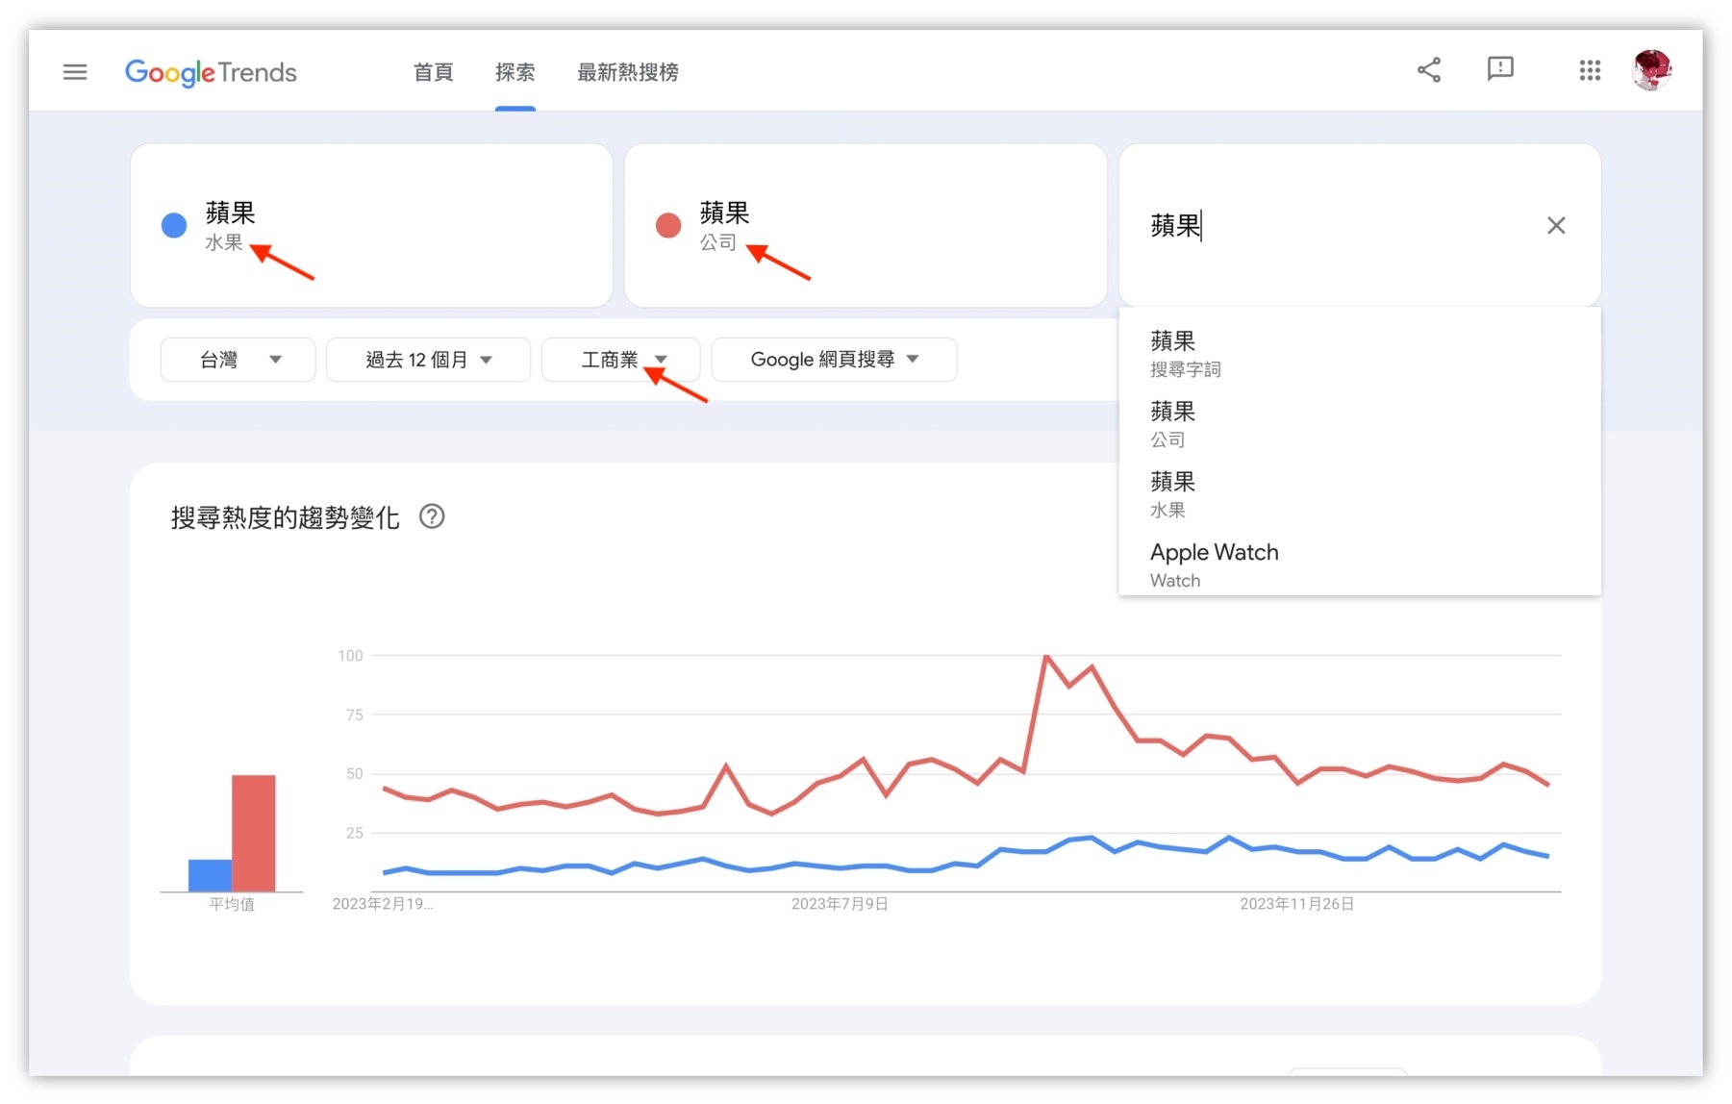Open the 台灣 region dropdown
This screenshot has height=1104, width=1732.
[x=237, y=359]
